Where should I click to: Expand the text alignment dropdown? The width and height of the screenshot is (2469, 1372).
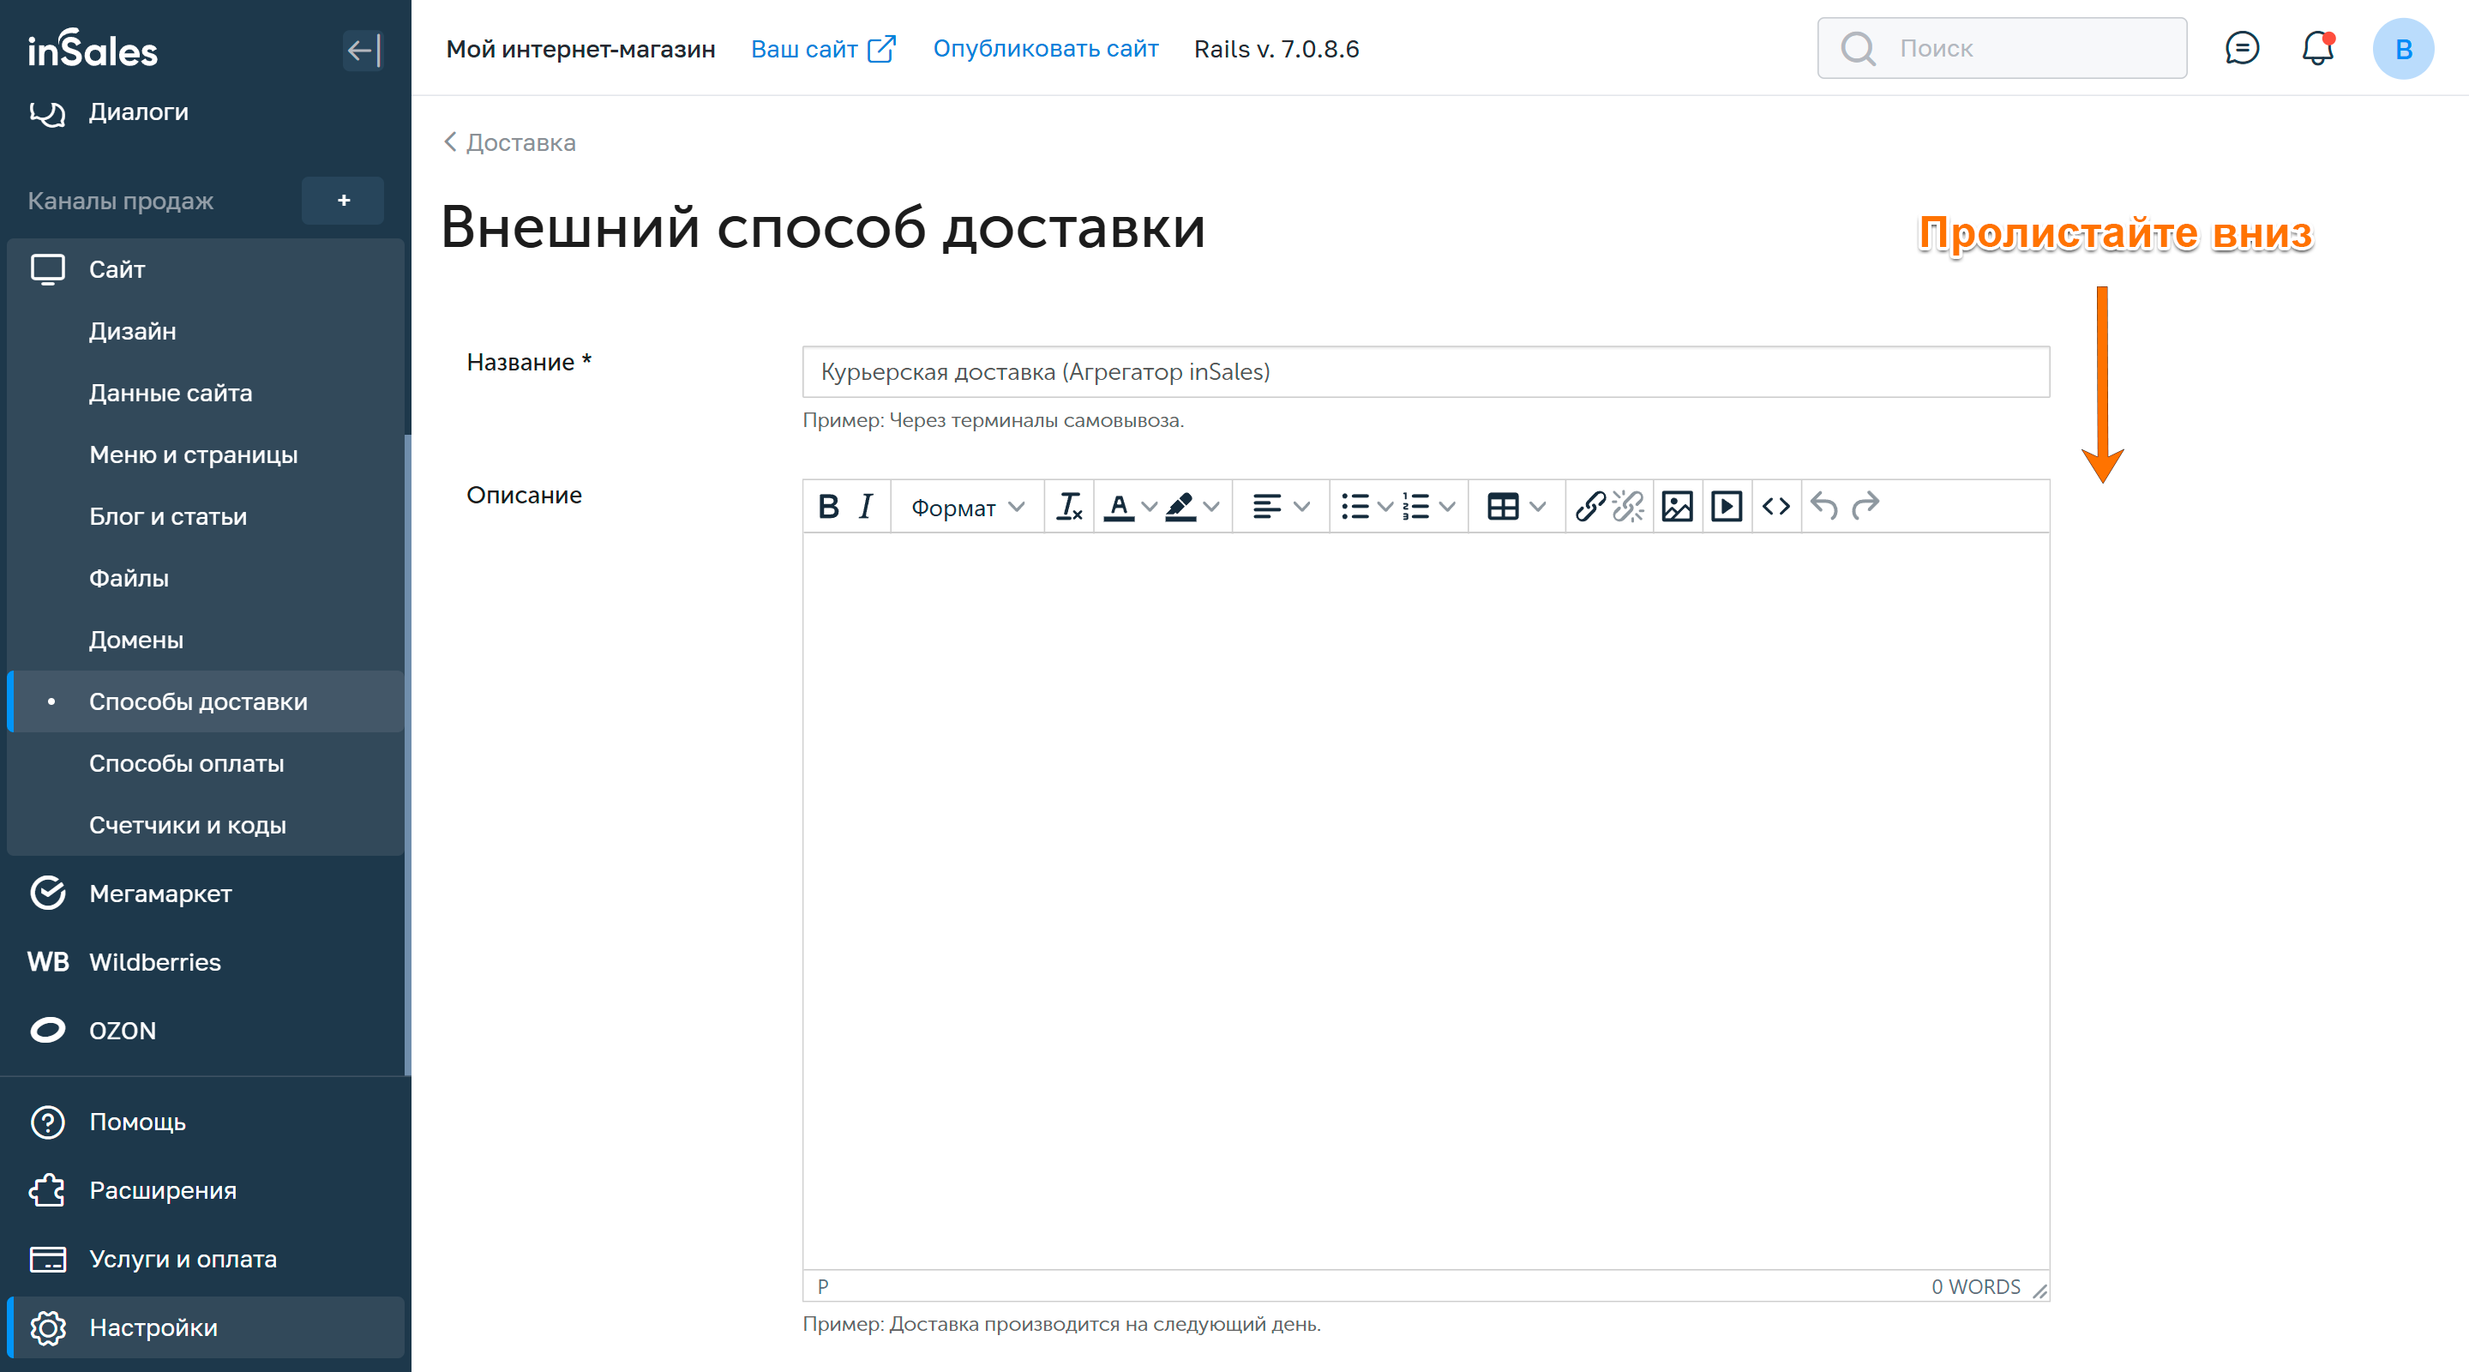pos(1301,506)
